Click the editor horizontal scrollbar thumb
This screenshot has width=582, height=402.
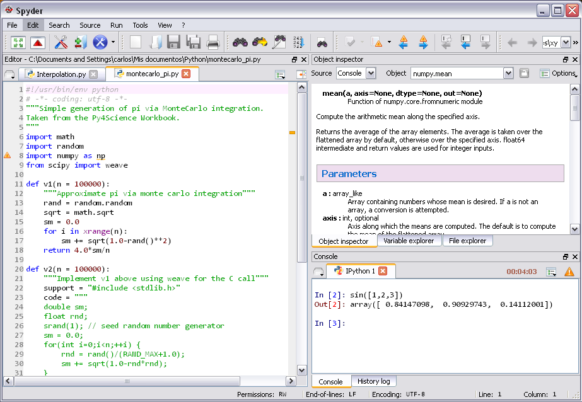point(126,381)
